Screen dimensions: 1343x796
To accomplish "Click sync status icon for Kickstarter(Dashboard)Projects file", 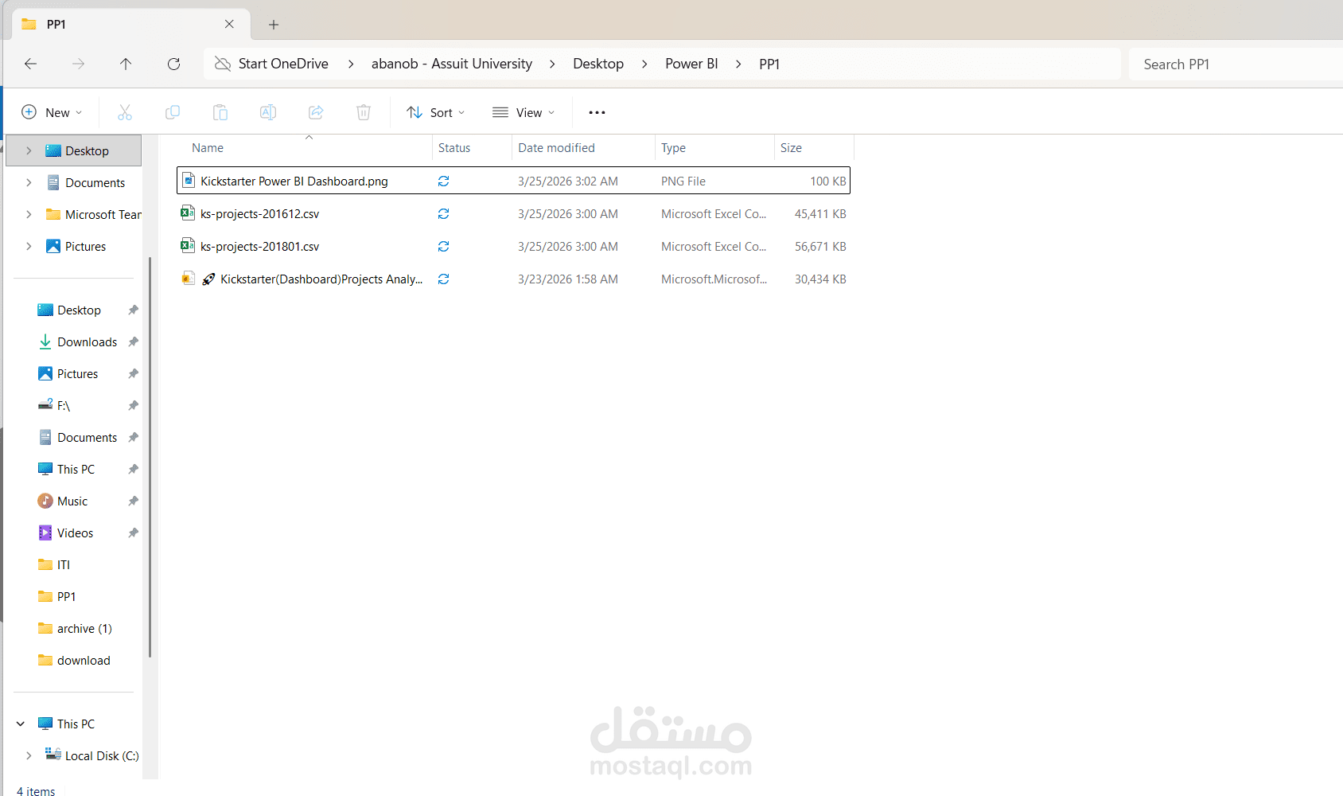I will point(443,279).
